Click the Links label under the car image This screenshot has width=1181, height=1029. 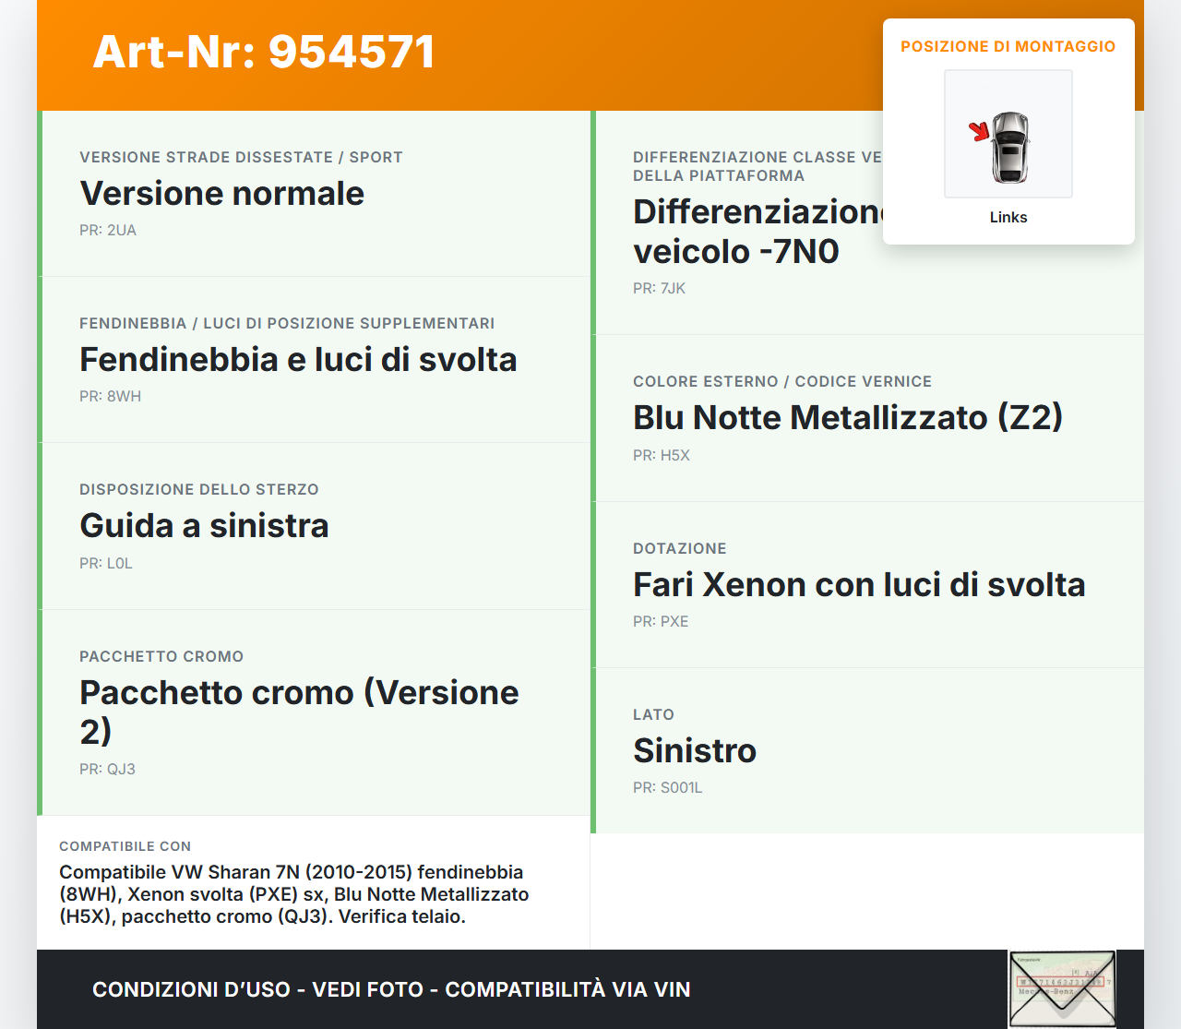(x=1008, y=217)
